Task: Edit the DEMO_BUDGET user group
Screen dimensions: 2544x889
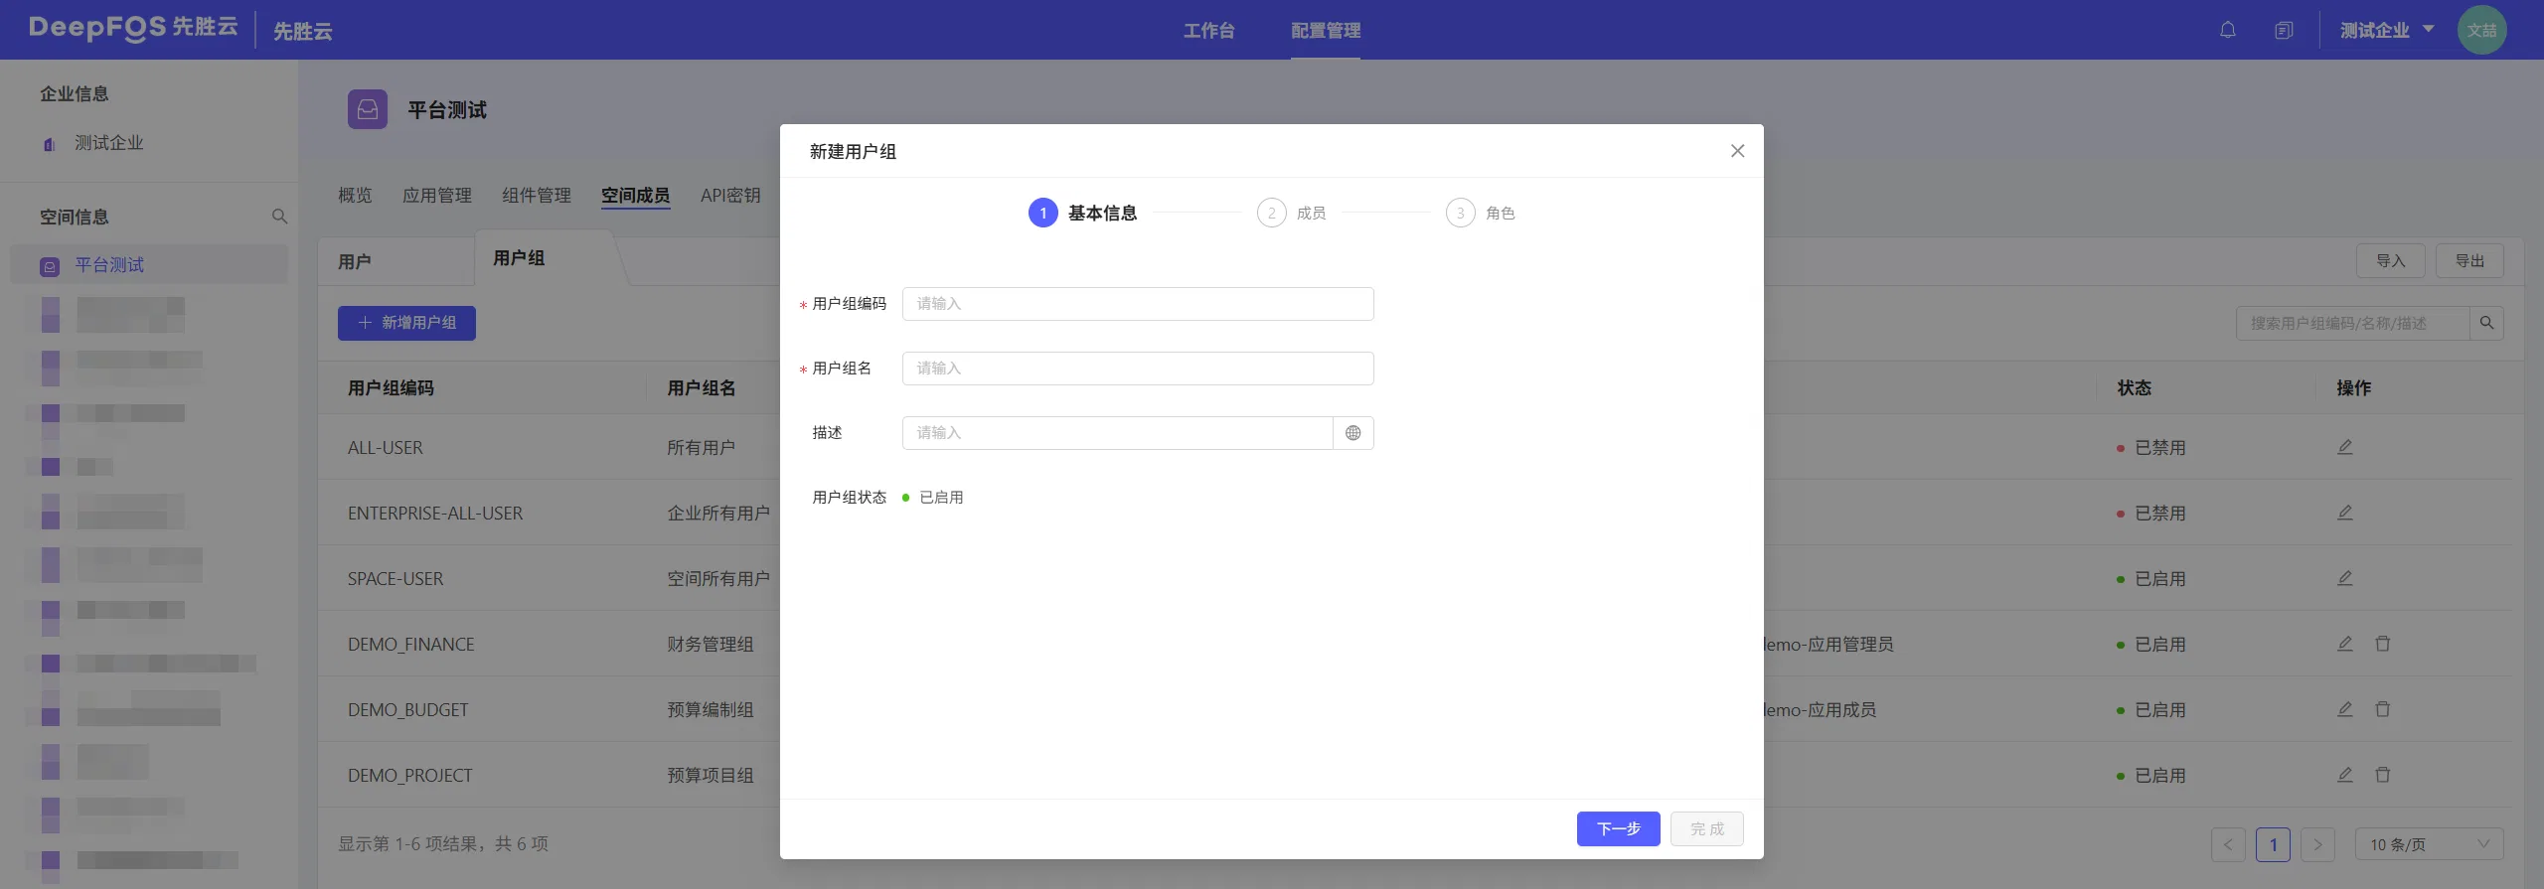Action: coord(2344,709)
